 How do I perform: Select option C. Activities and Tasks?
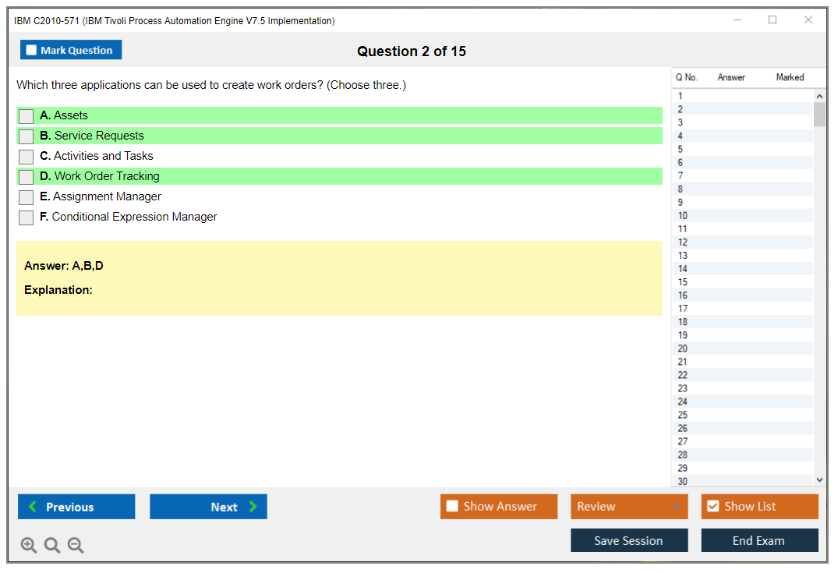pyautogui.click(x=27, y=157)
